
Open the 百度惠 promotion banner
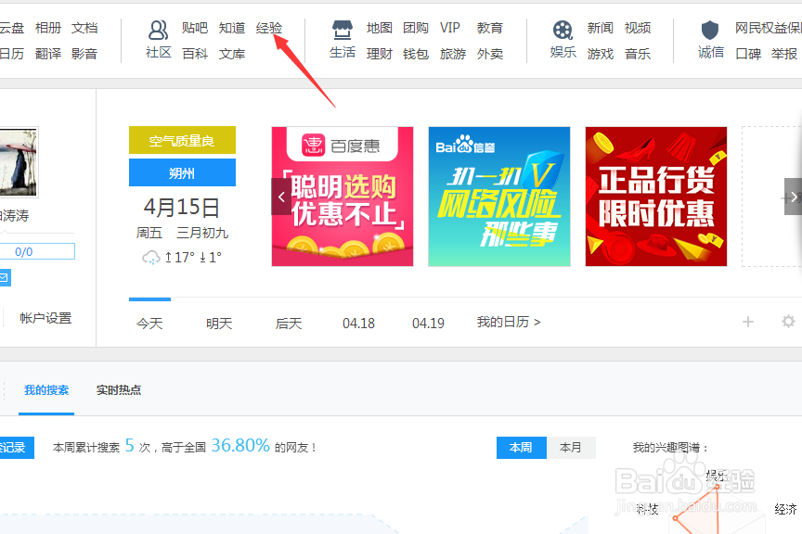click(343, 197)
